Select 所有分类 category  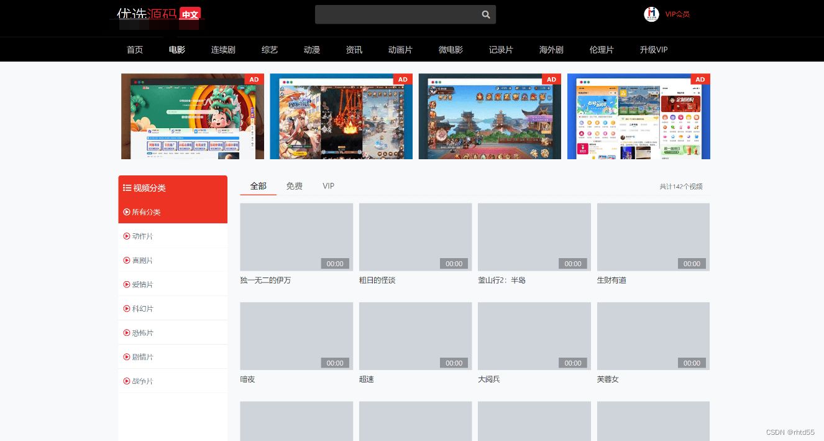pyautogui.click(x=146, y=212)
